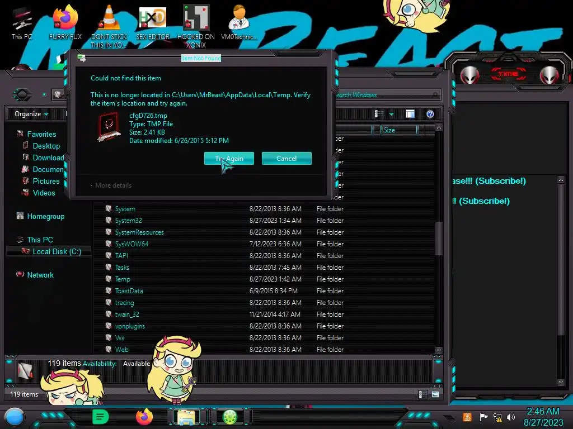
Task: Click the Explorer back navigation hexagon button
Action: [x=22, y=95]
